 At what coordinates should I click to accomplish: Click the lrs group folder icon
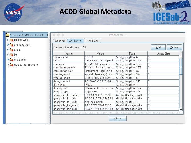tap(12, 55)
